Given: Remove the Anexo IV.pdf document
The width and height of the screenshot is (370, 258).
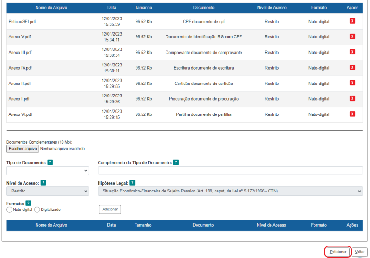Looking at the screenshot, I should point(352,67).
